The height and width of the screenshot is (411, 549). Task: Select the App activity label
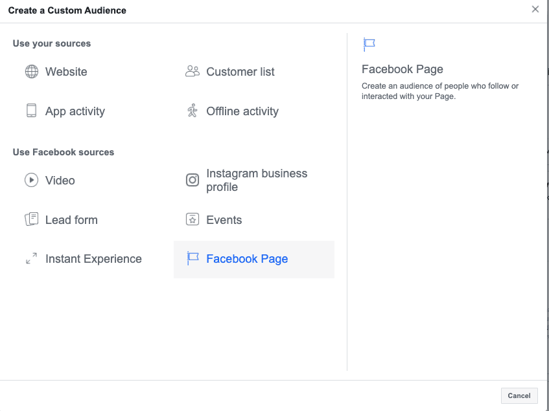tap(75, 111)
